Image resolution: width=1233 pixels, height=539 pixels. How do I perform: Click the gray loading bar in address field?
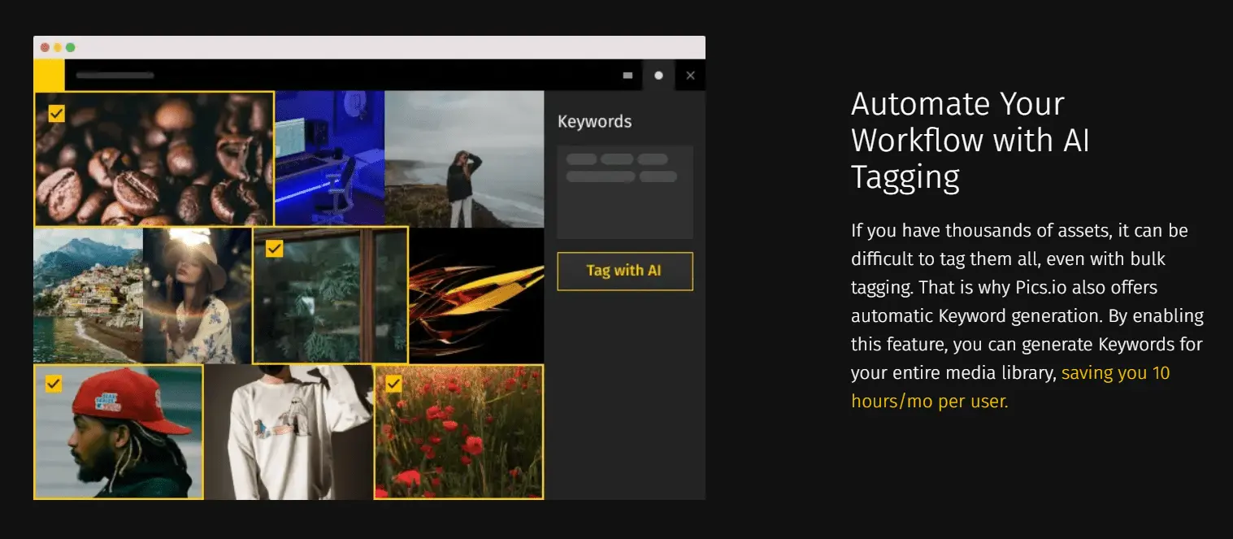pos(115,75)
